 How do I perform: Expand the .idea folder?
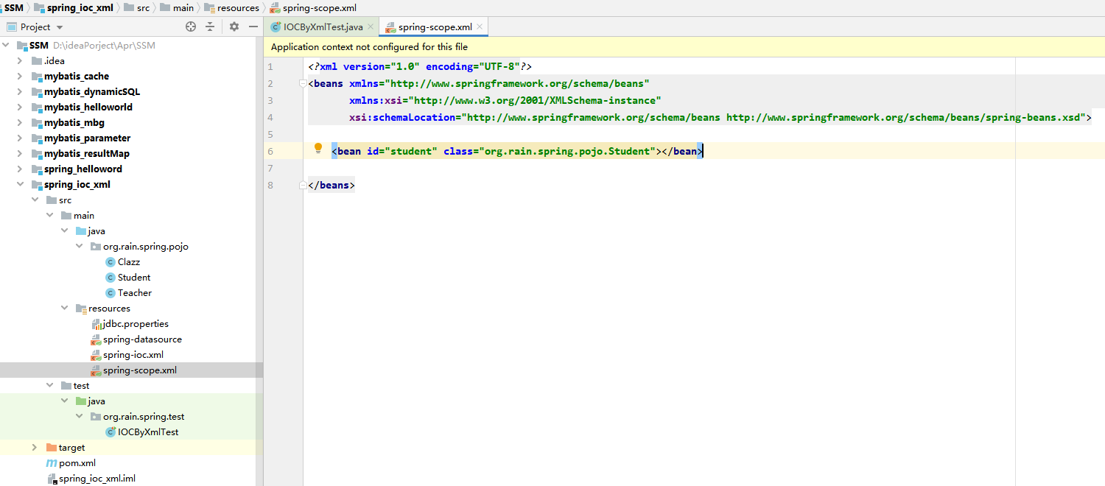[21, 61]
